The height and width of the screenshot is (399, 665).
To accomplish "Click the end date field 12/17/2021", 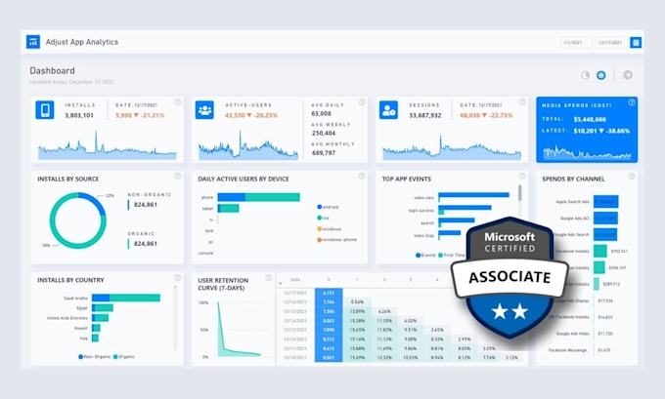I will (x=610, y=42).
